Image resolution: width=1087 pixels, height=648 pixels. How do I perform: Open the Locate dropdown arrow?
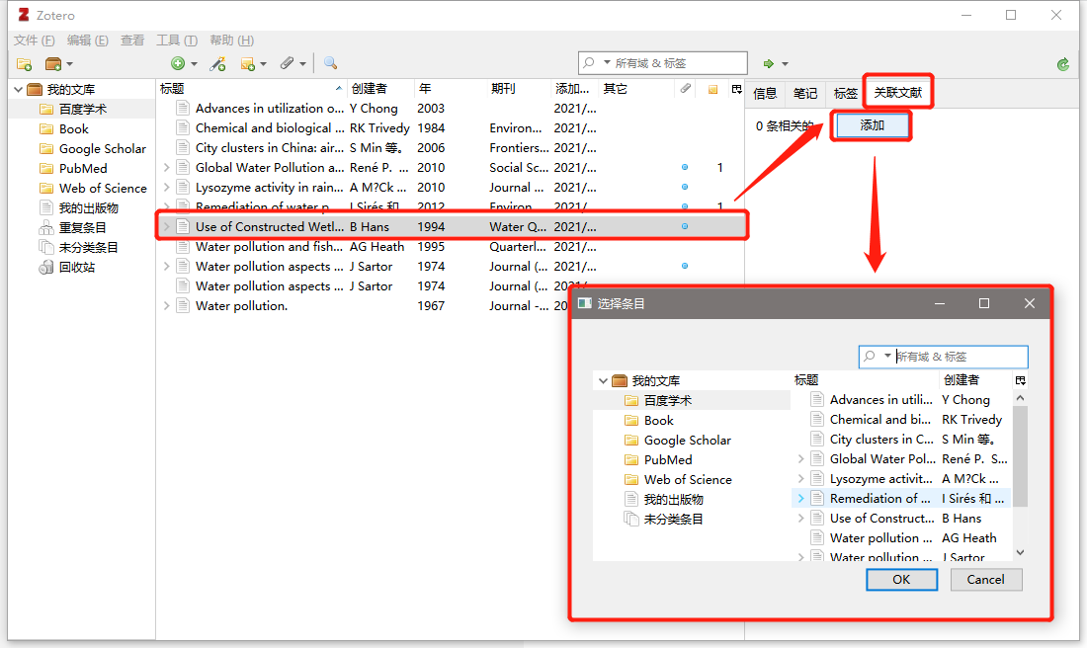(785, 64)
